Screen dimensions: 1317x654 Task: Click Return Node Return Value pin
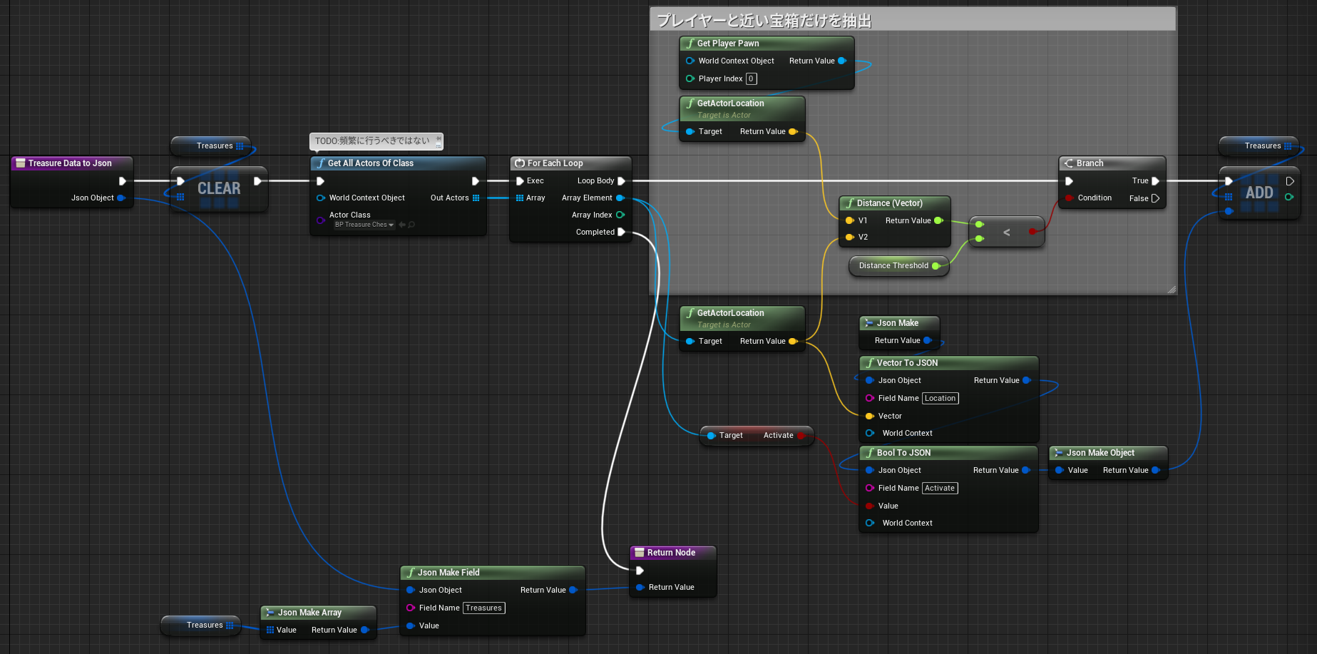click(x=640, y=587)
